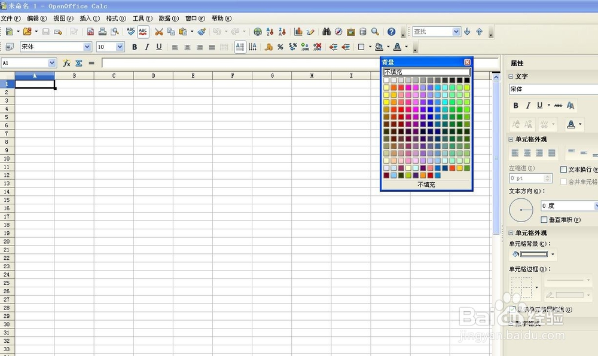Select row header 10

[7, 158]
